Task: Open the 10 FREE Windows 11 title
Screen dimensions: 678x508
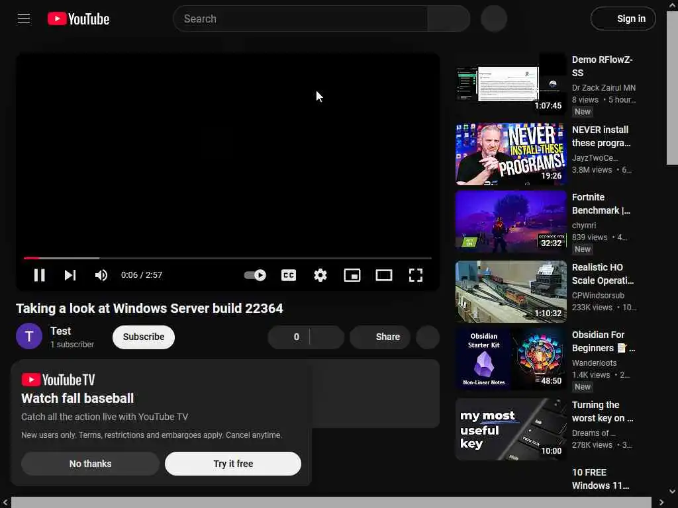Action: click(601, 479)
